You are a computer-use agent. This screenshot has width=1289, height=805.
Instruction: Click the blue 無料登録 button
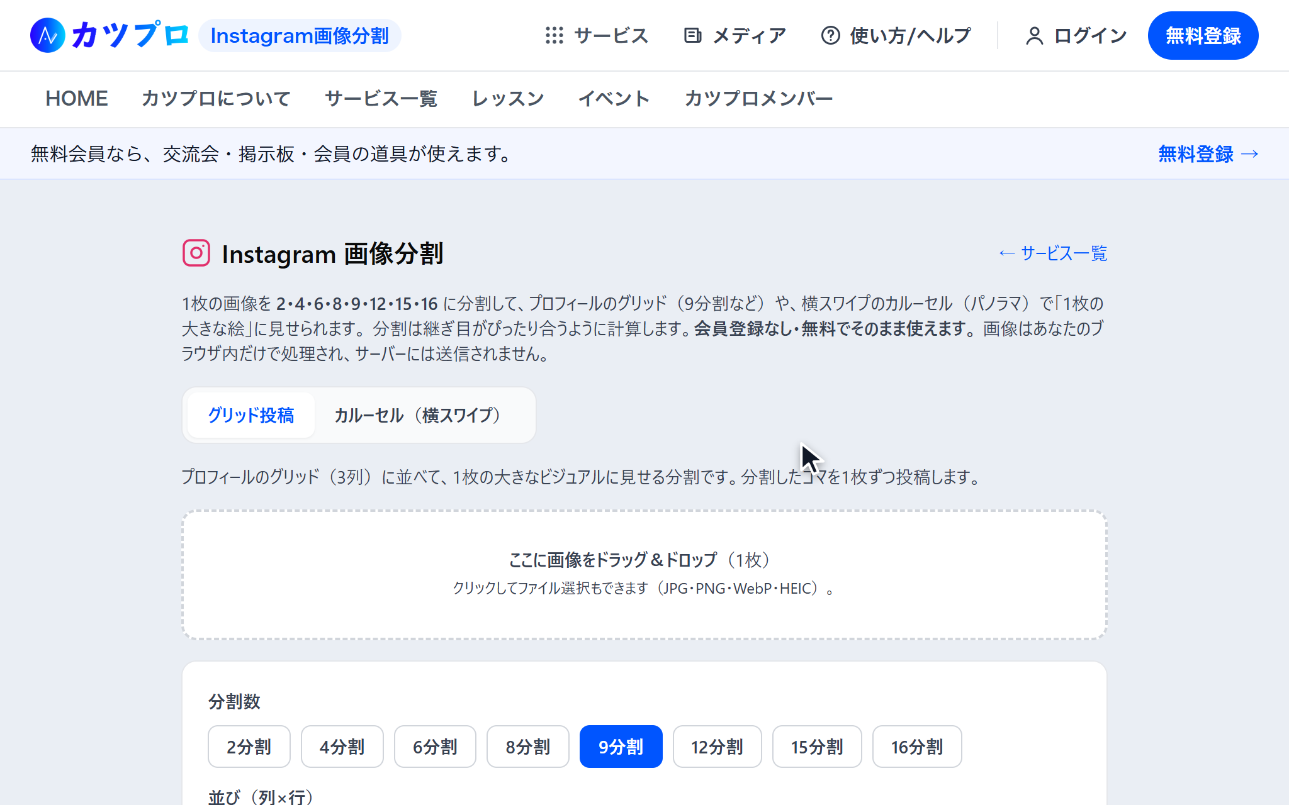pyautogui.click(x=1203, y=36)
